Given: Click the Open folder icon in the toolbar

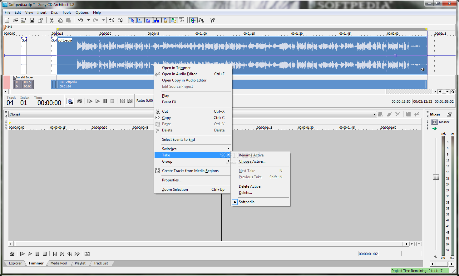Looking at the screenshot, I should [x=15, y=20].
